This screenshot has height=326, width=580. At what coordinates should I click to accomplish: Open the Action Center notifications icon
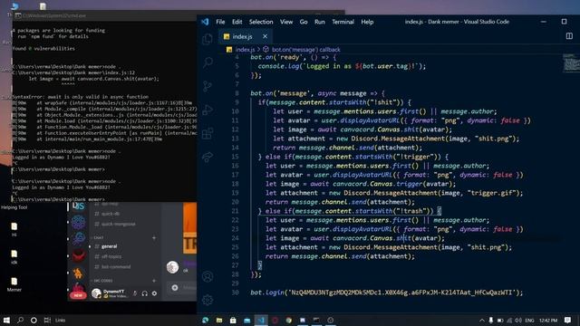tap(568, 320)
